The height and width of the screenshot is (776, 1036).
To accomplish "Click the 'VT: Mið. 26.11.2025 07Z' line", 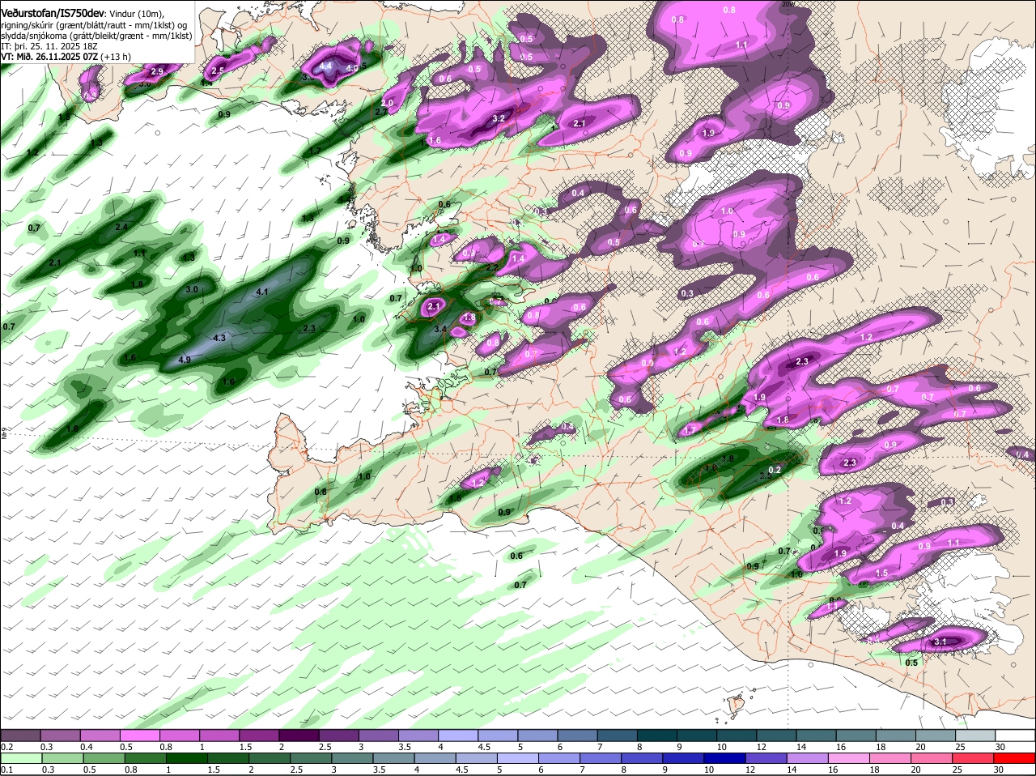I will point(49,58).
